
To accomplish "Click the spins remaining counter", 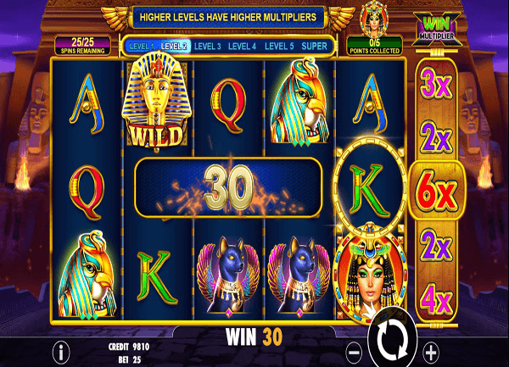I will (x=82, y=46).
